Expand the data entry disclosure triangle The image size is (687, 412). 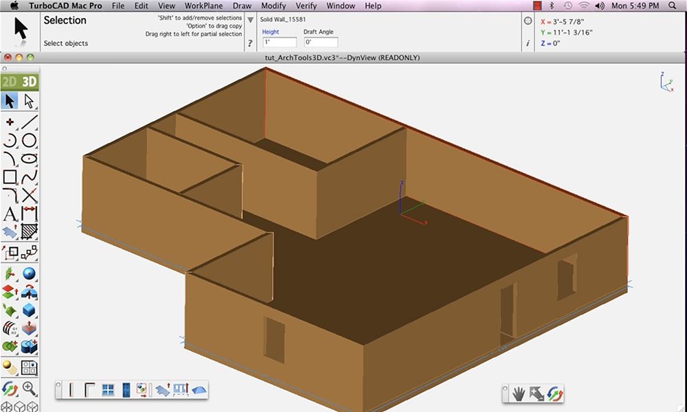(250, 20)
